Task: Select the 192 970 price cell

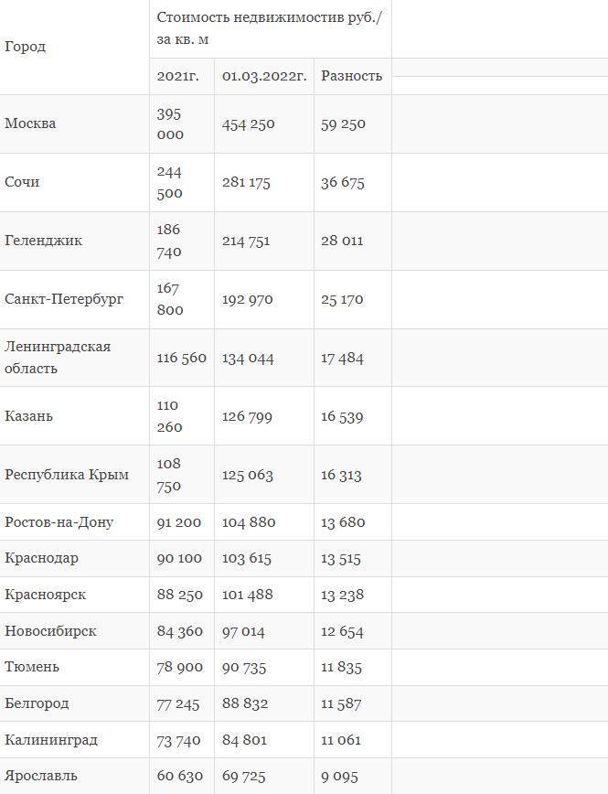Action: pyautogui.click(x=247, y=299)
